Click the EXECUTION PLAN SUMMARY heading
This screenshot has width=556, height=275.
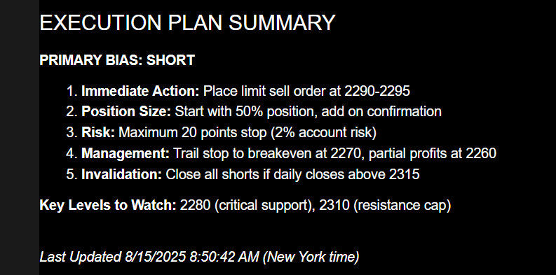pyautogui.click(x=187, y=22)
